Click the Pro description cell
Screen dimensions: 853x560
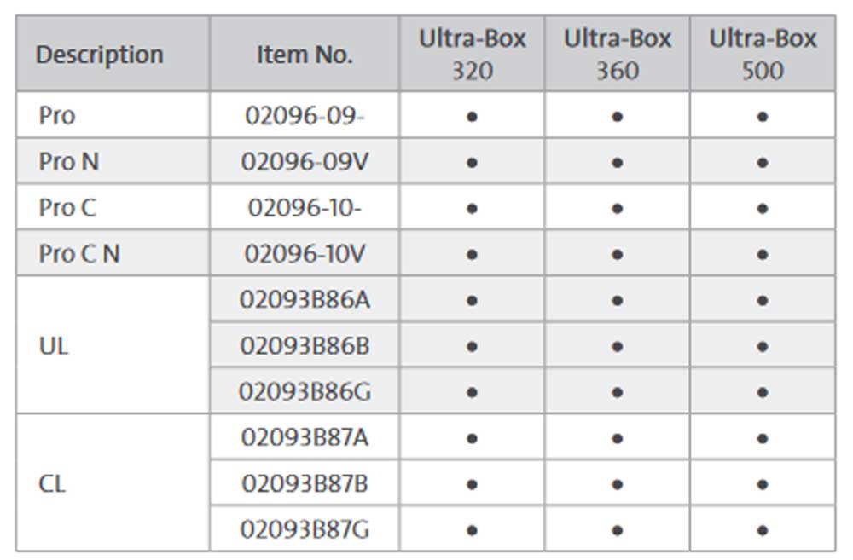(x=56, y=115)
